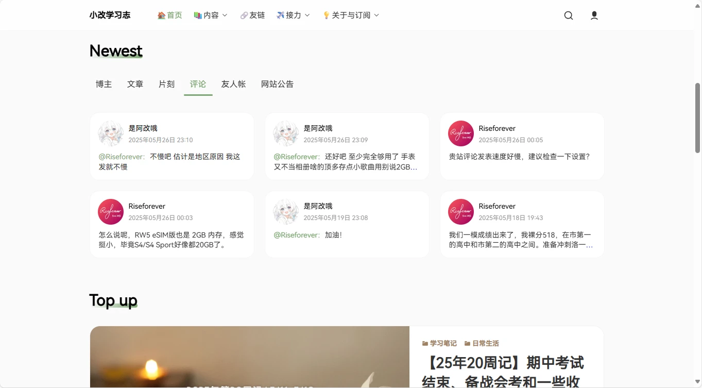Open the '加油!' comment
Image resolution: width=702 pixels, height=388 pixels.
point(333,235)
